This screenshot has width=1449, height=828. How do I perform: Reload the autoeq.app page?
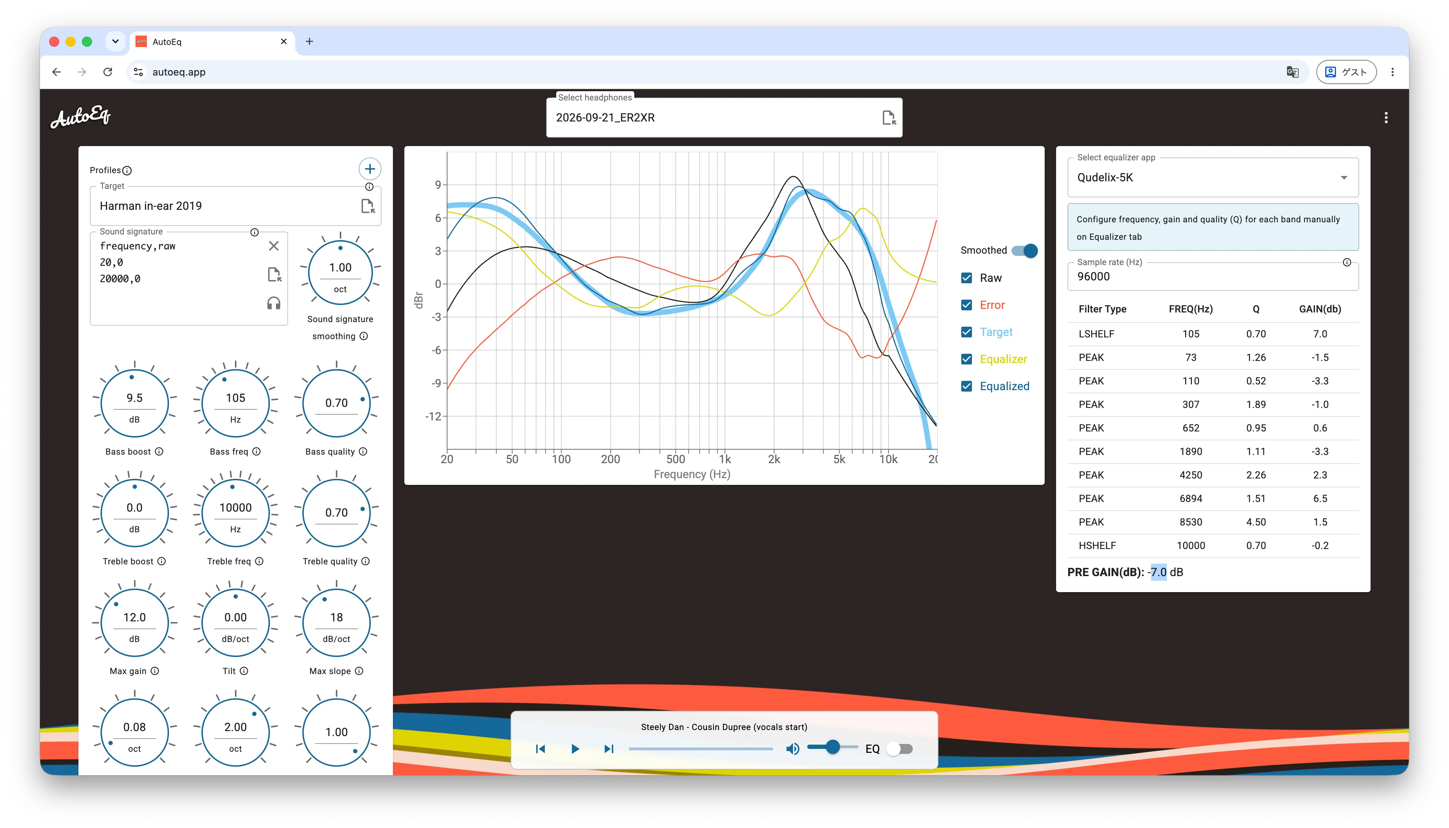pyautogui.click(x=108, y=72)
